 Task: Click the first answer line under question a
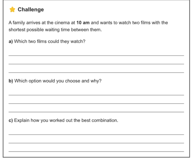pos(96,56)
